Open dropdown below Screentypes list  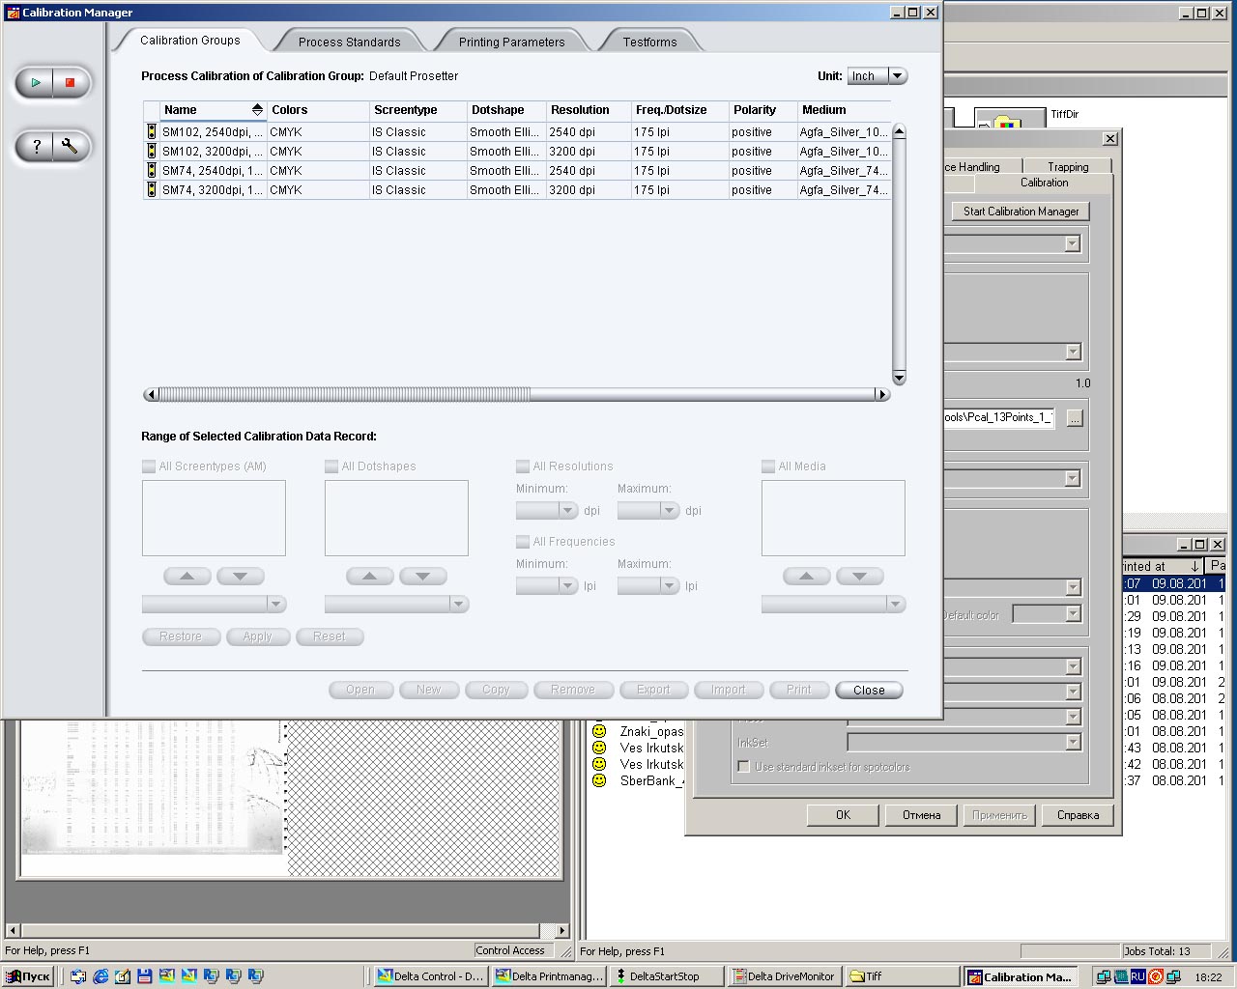tap(214, 605)
